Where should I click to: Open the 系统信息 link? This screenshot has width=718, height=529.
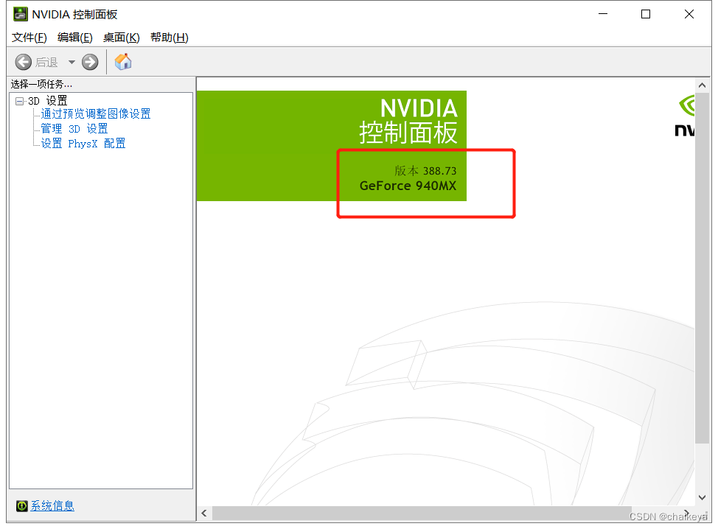[52, 505]
